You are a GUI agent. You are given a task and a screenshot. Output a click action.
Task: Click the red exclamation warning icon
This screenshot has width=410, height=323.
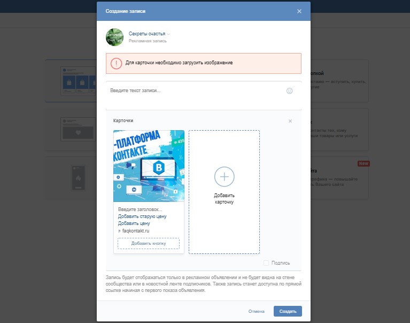[116, 63]
